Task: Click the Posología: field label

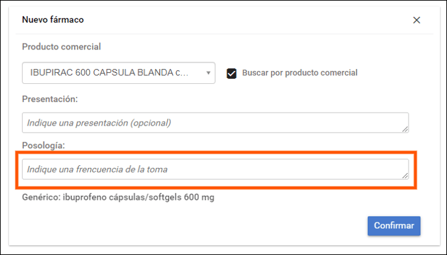Action: tap(44, 145)
